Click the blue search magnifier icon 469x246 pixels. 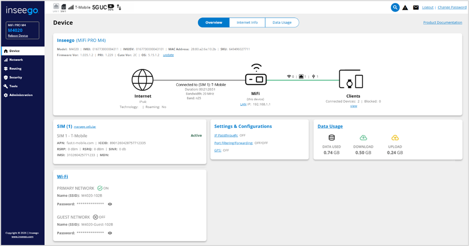pos(395,7)
